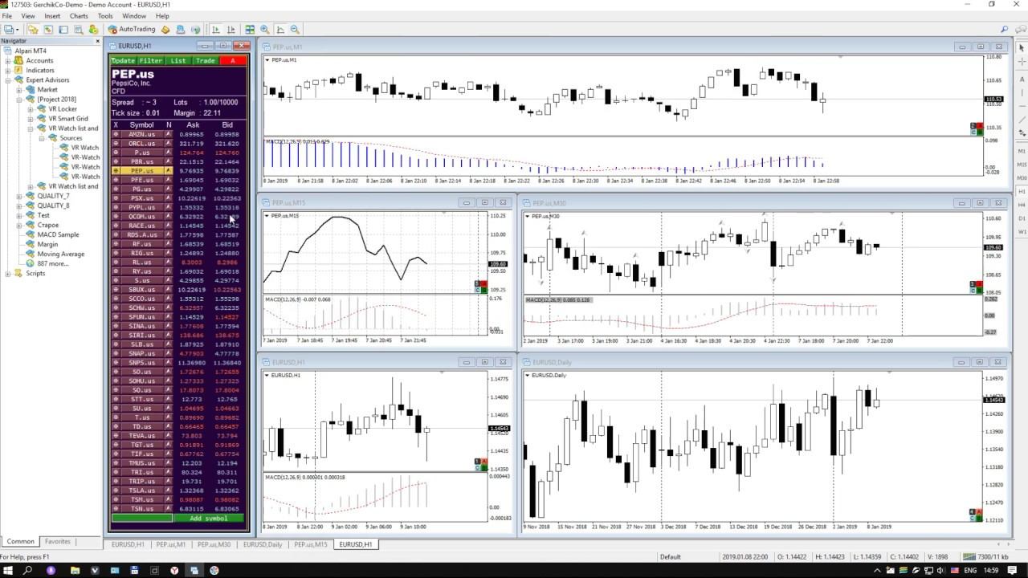The height and width of the screenshot is (578, 1028).
Task: Click the search magnifier at top right
Action: coord(1005,30)
